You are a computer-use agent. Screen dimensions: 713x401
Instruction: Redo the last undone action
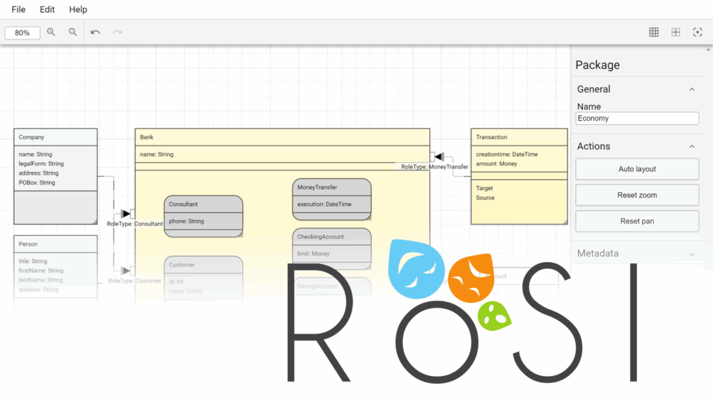(x=117, y=32)
